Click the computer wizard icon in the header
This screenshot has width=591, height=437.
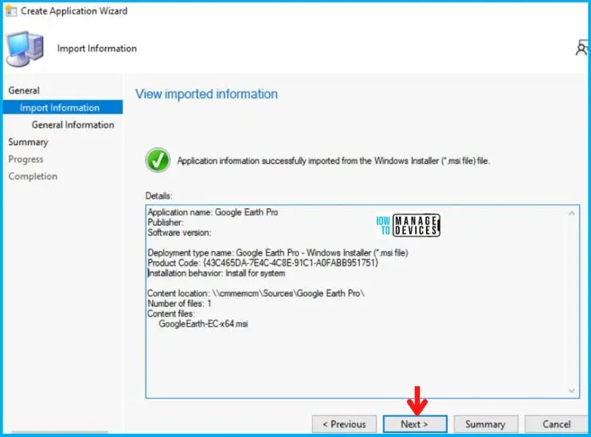click(24, 49)
